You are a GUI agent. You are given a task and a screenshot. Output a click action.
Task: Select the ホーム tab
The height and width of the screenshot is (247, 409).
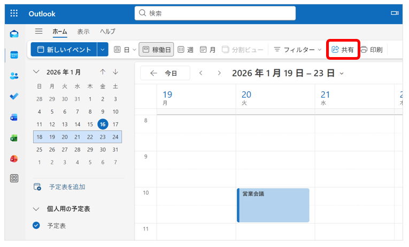[x=60, y=31]
